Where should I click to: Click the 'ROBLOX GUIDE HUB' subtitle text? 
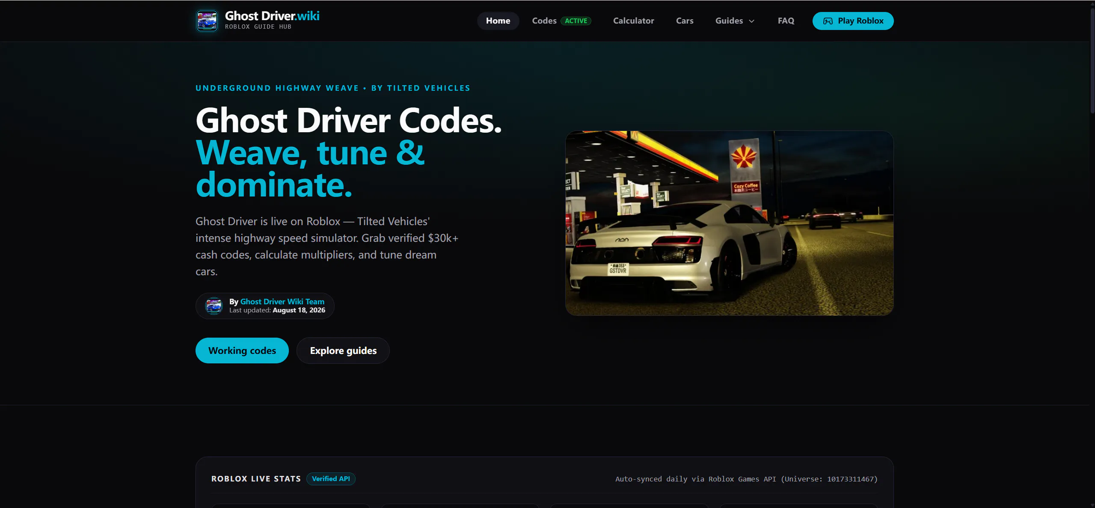(x=258, y=27)
